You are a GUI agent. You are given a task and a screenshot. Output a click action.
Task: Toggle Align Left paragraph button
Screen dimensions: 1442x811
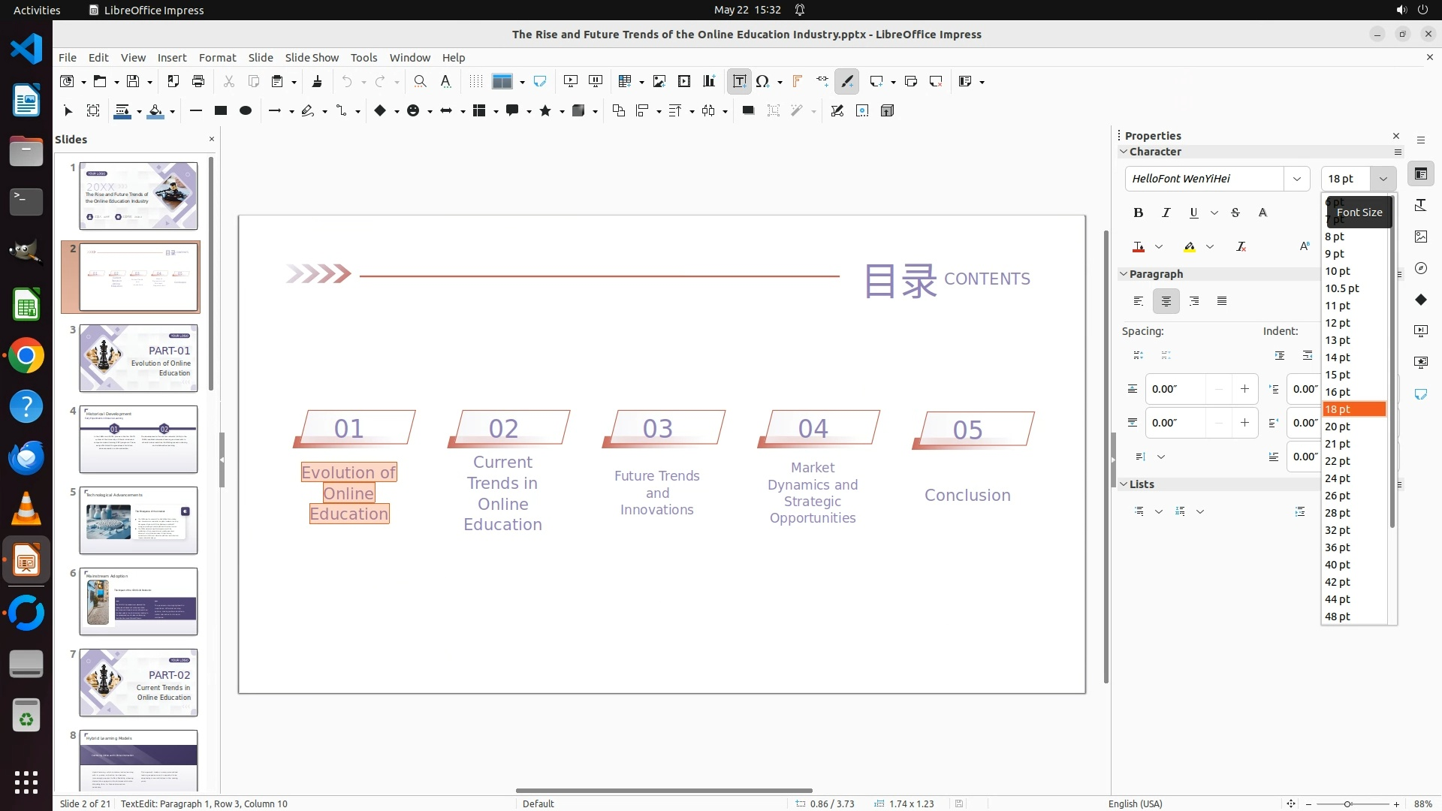point(1138,301)
